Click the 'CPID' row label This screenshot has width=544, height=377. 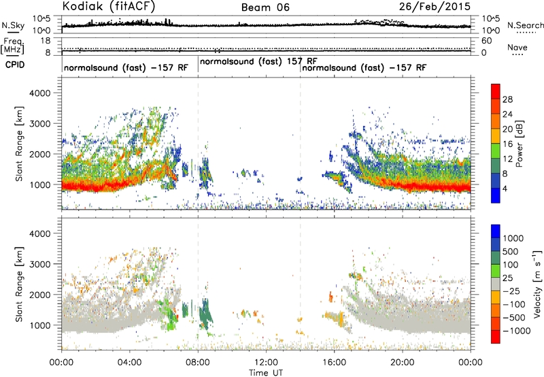15,65
